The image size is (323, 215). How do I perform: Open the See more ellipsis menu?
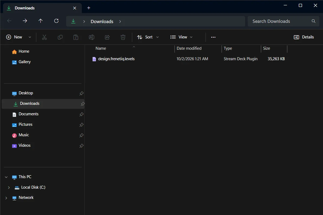pyautogui.click(x=213, y=37)
